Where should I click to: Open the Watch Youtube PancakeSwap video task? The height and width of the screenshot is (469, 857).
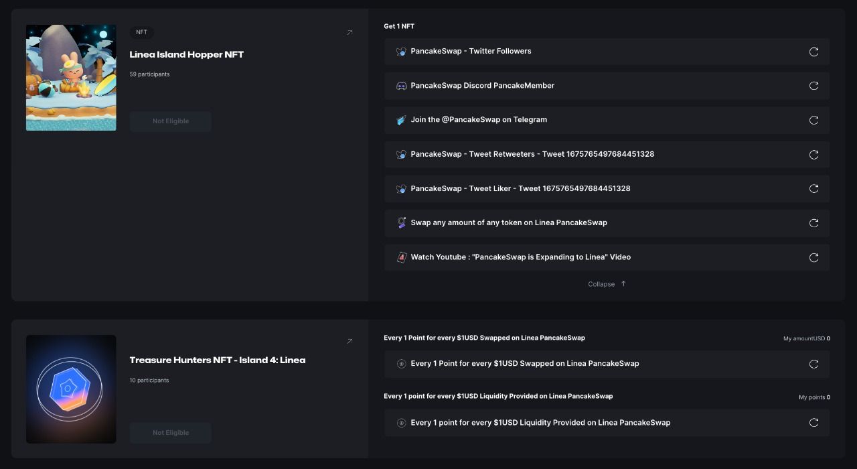tap(520, 257)
